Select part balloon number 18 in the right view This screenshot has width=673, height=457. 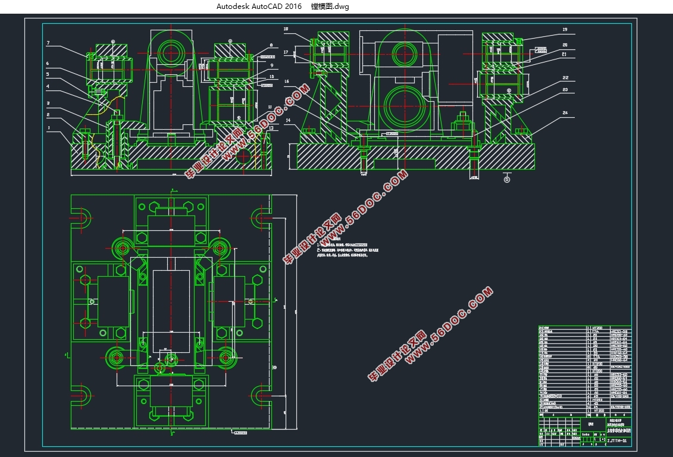click(286, 29)
